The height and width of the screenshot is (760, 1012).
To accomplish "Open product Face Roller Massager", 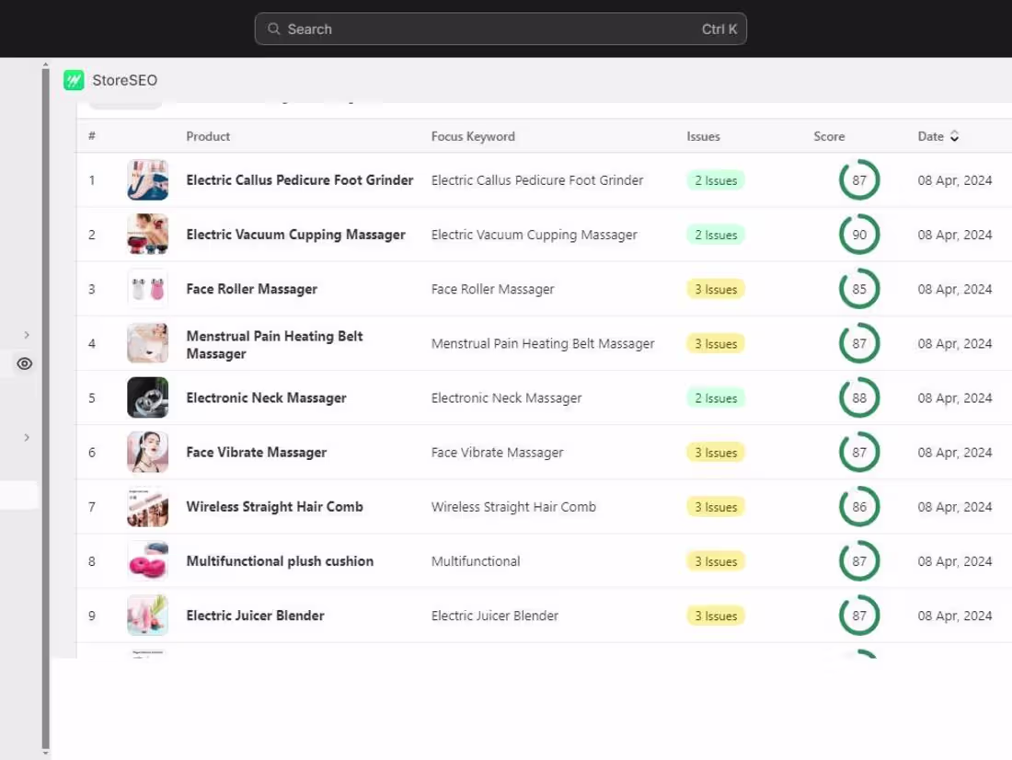I will coord(252,289).
